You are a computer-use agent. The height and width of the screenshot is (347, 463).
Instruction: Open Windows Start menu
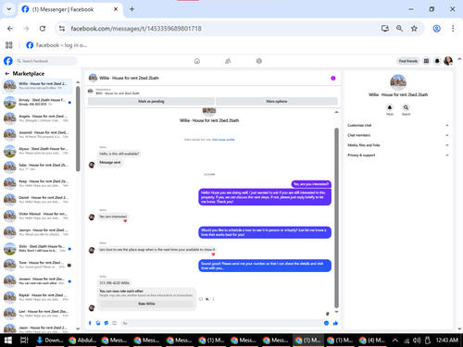[8, 341]
